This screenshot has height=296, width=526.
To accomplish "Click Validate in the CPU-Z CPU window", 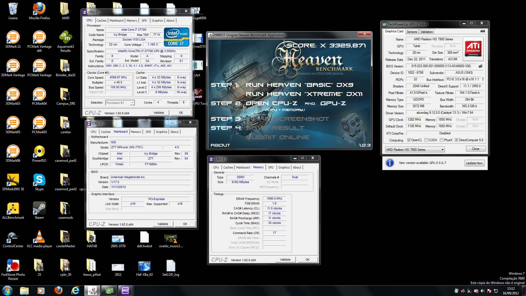I will (159, 113).
